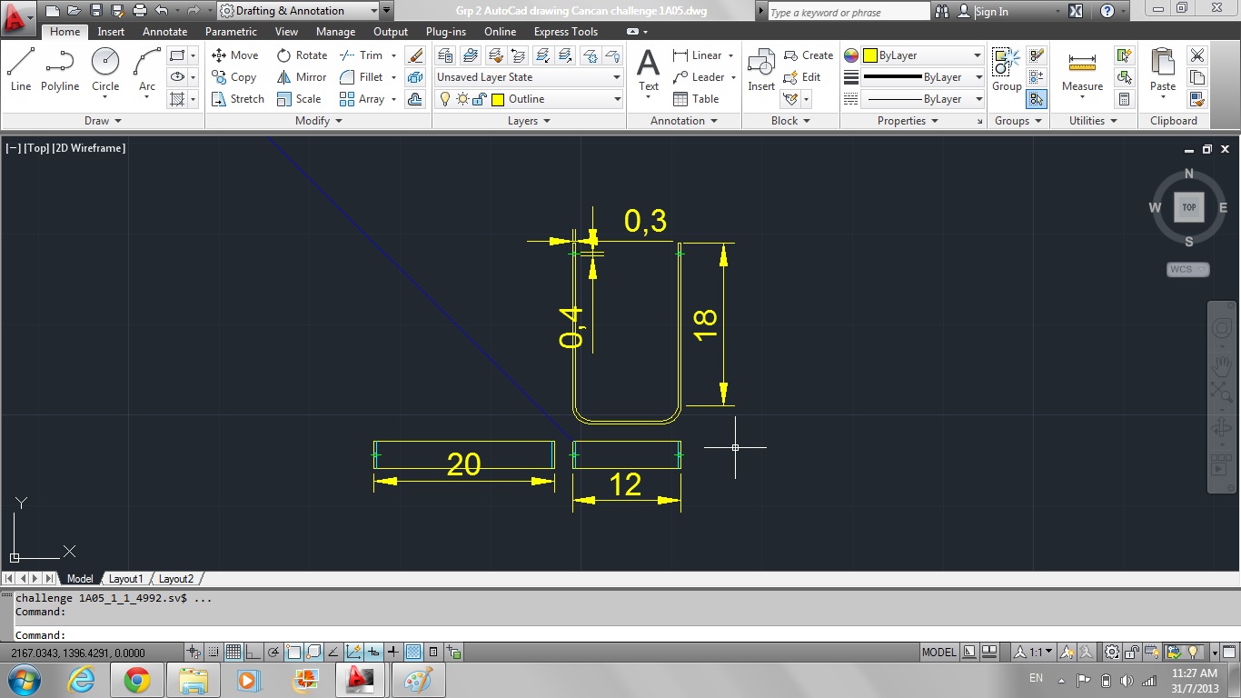Select the Trim tool

pos(362,55)
